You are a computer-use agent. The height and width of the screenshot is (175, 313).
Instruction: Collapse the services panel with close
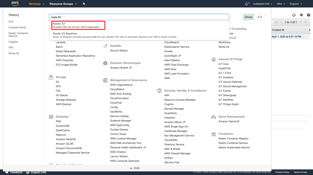(x=135, y=168)
